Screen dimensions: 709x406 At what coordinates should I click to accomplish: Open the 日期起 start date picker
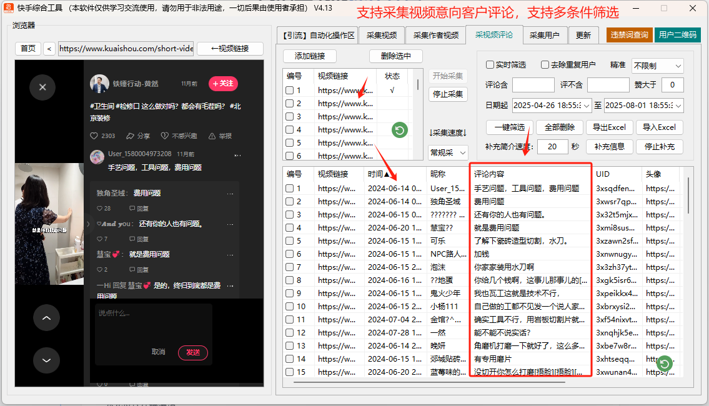pos(552,106)
